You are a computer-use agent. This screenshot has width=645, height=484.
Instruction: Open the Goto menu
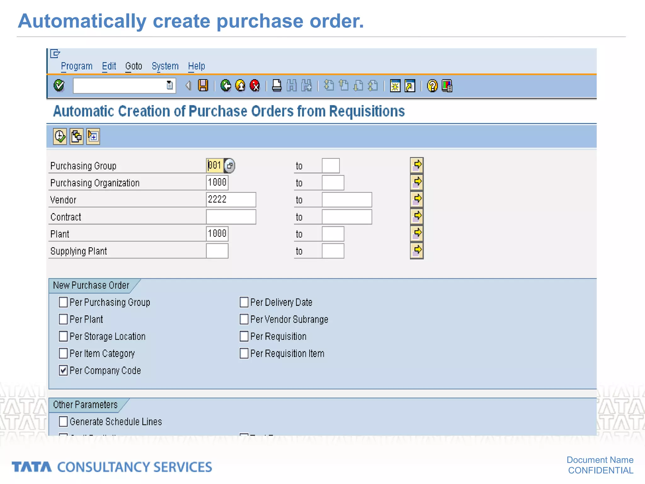(x=134, y=66)
